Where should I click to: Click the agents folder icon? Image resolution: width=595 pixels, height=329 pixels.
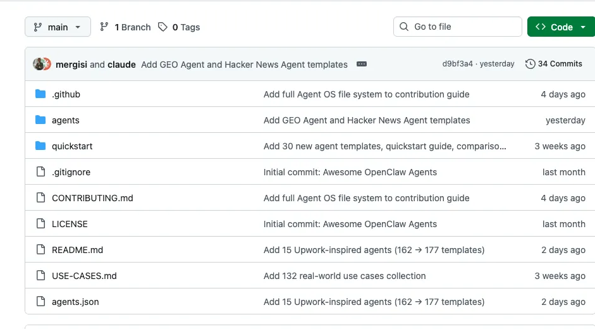[40, 120]
